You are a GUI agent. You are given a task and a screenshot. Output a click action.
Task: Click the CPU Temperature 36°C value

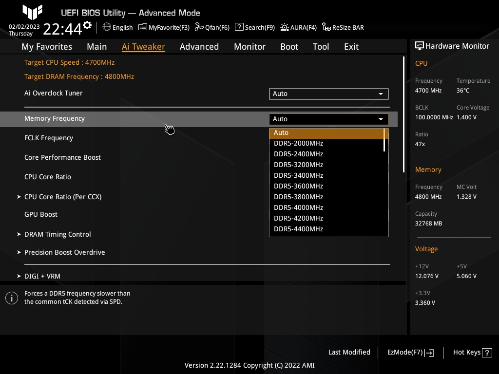[463, 91]
